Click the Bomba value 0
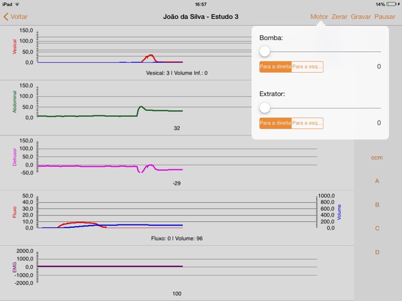 click(x=378, y=67)
